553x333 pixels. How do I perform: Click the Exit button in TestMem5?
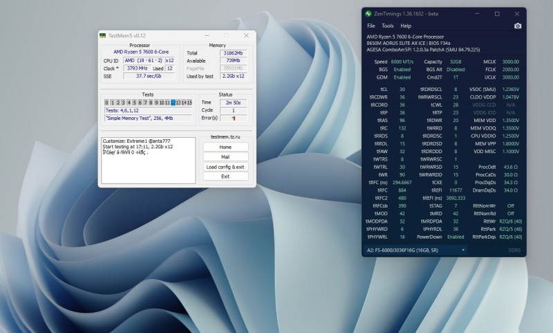click(x=225, y=176)
